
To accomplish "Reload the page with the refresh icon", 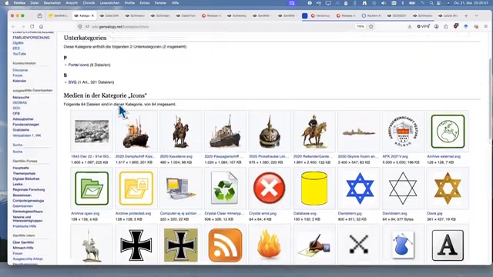I will pos(32,27).
